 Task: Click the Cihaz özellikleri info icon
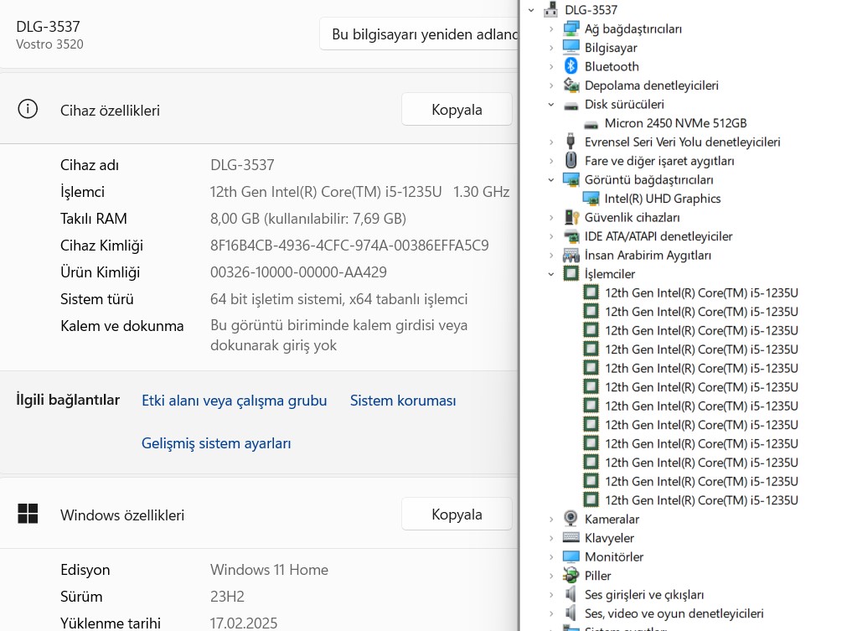[28, 109]
